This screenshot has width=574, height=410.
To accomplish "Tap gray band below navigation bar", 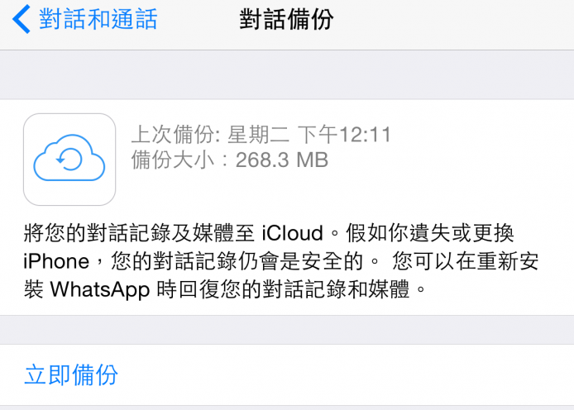I will coord(286,74).
